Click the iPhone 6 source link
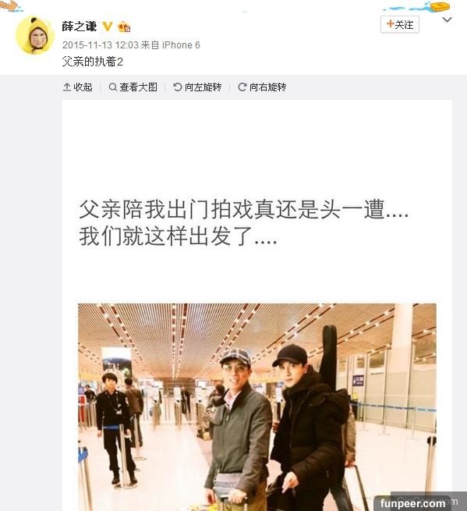The width and height of the screenshot is (467, 511). pyautogui.click(x=181, y=45)
